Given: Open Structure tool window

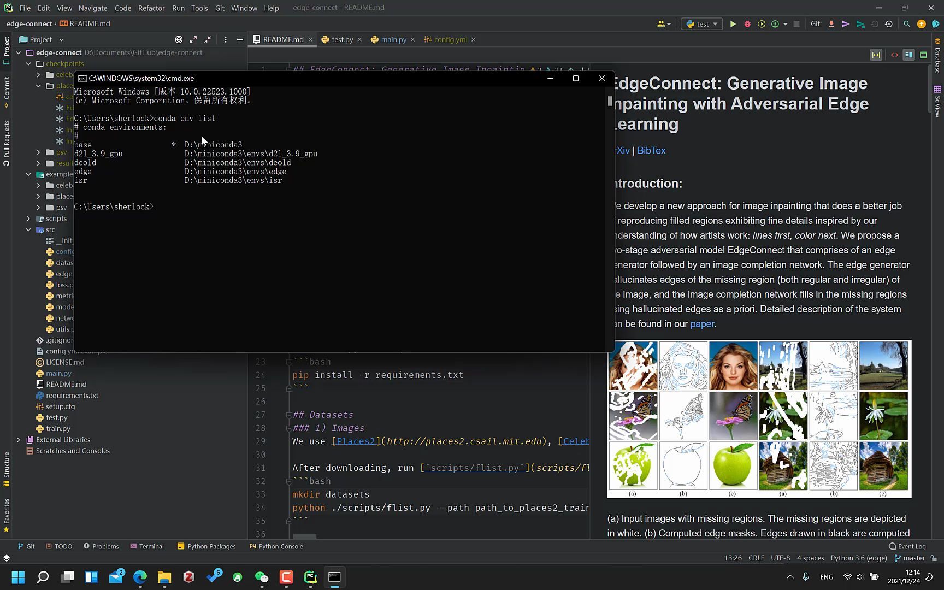Looking at the screenshot, I should point(7,469).
